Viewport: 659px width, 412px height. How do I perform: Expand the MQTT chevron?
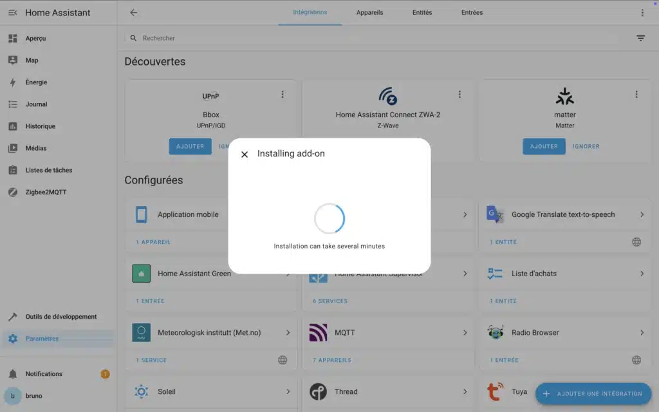click(x=465, y=333)
